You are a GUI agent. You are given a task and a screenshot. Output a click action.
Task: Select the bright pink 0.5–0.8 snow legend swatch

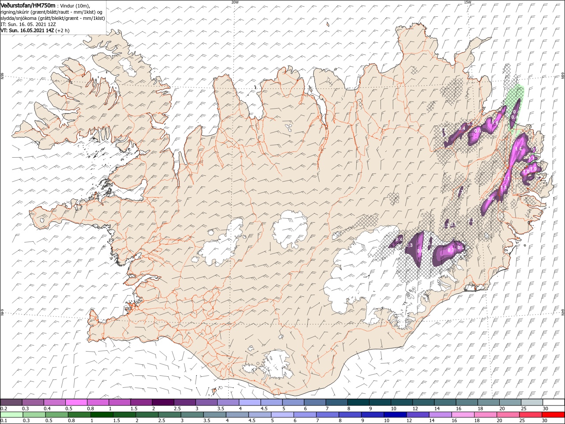[x=76, y=402]
